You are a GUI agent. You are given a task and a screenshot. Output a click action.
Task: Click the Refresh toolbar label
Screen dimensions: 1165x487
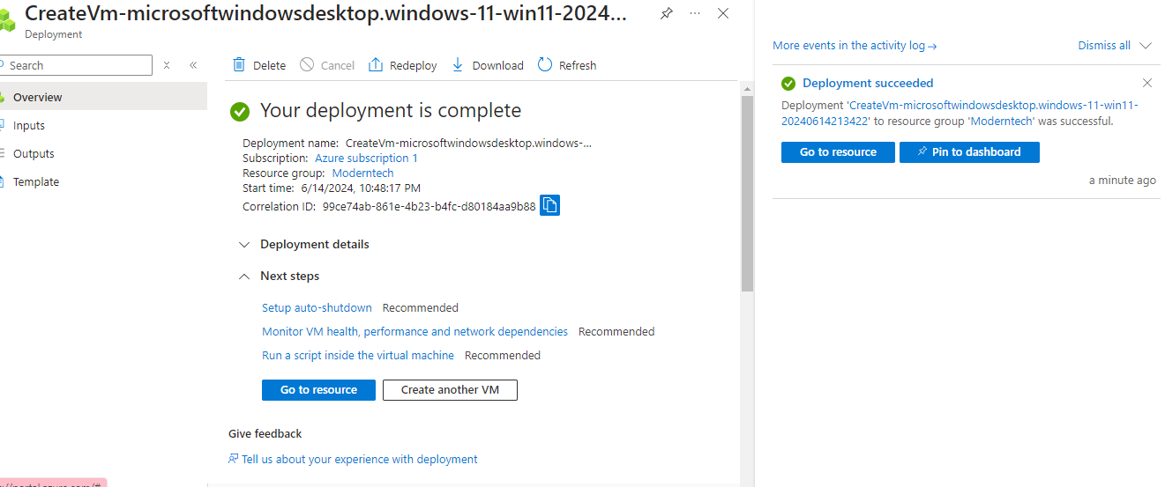click(578, 65)
